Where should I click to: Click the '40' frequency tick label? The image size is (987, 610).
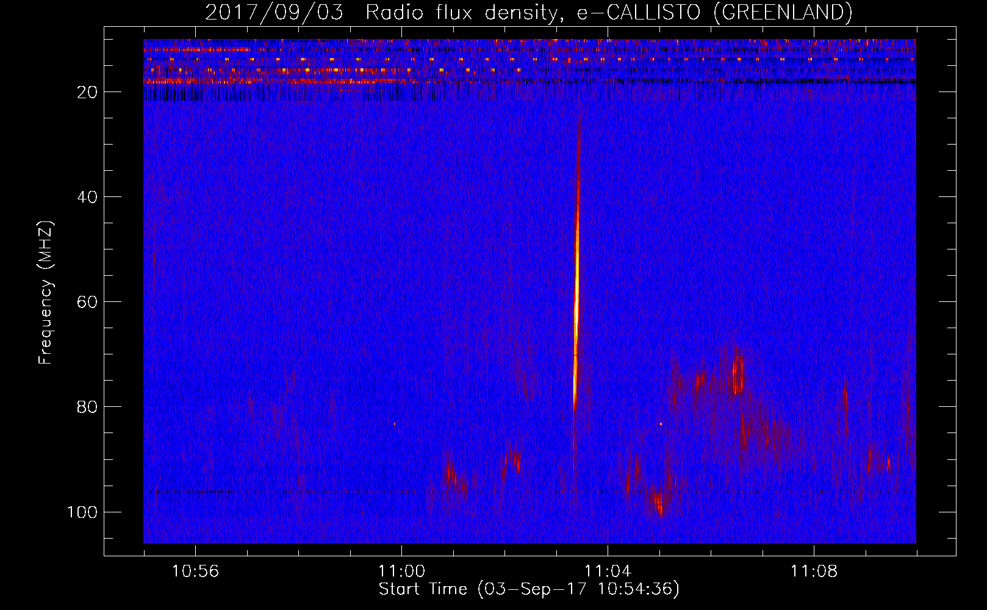click(87, 197)
